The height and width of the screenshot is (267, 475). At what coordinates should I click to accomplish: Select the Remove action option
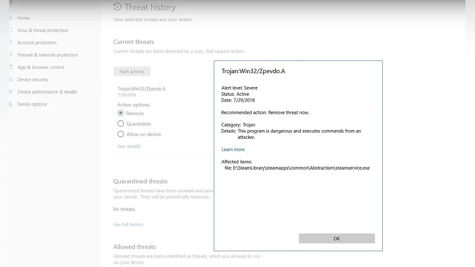point(121,113)
